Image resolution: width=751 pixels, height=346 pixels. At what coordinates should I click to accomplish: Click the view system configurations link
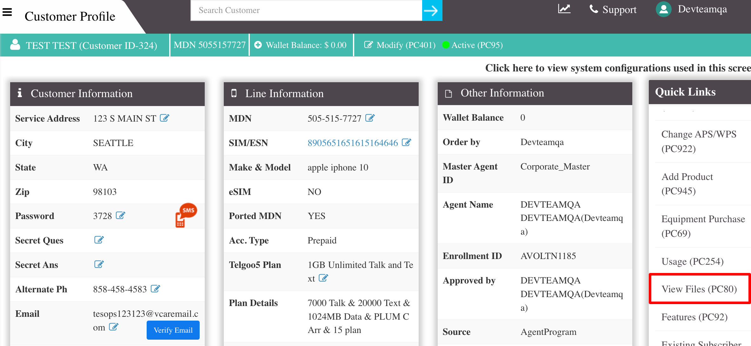point(618,68)
